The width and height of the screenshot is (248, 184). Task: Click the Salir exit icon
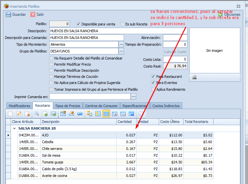click(33, 14)
